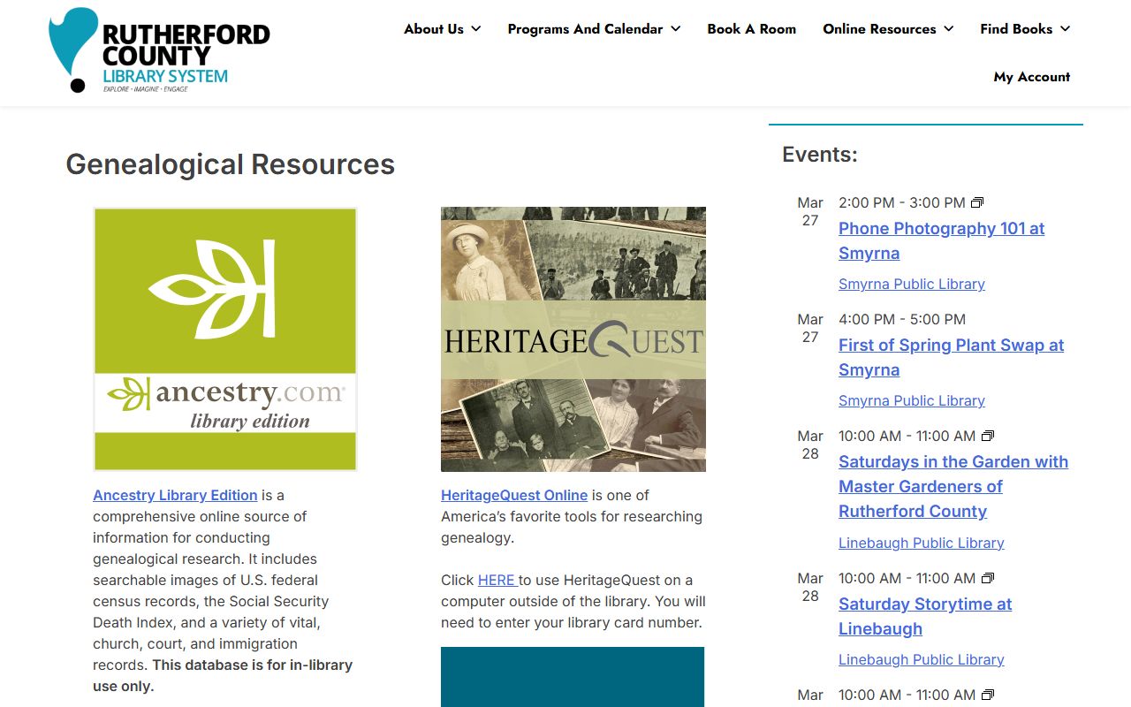Click the Rutherford County Library System logo
Image resolution: width=1131 pixels, height=707 pixels.
coord(160,50)
